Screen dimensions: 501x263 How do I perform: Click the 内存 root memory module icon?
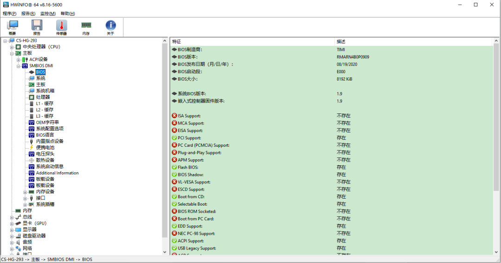coord(18,211)
